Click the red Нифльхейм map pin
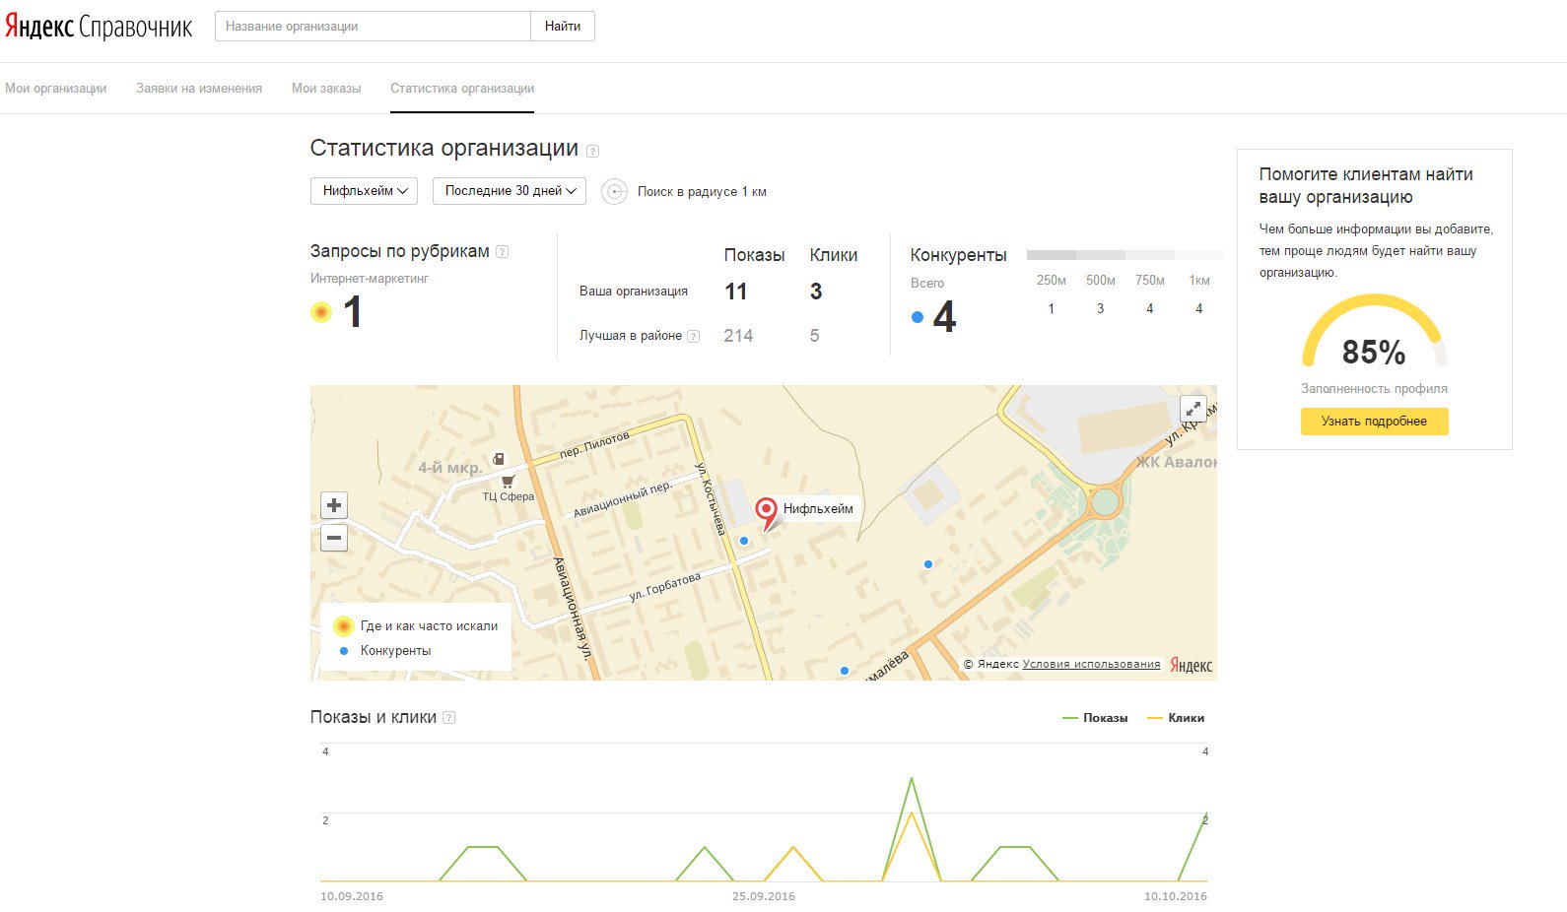The width and height of the screenshot is (1567, 912). point(766,512)
